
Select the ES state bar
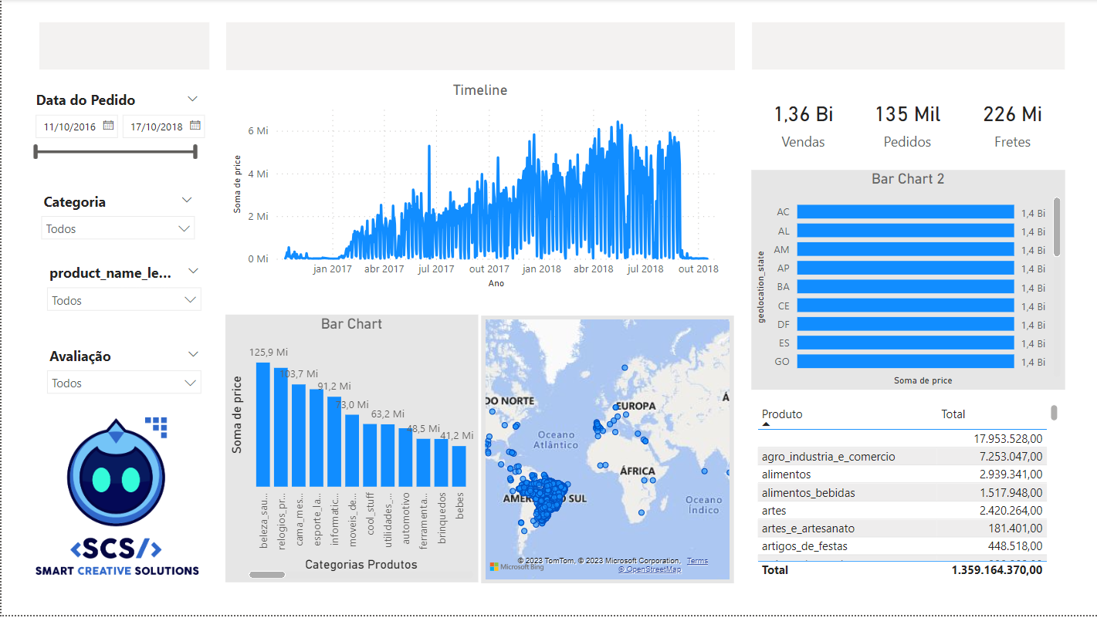(x=905, y=343)
